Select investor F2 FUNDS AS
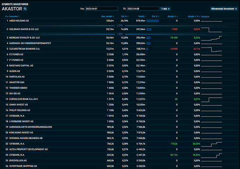The image size is (240, 169). 16,54
